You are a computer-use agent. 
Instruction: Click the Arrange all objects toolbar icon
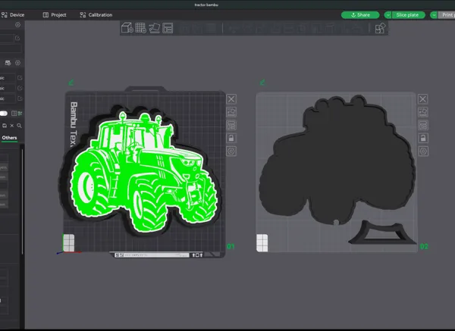(x=168, y=28)
